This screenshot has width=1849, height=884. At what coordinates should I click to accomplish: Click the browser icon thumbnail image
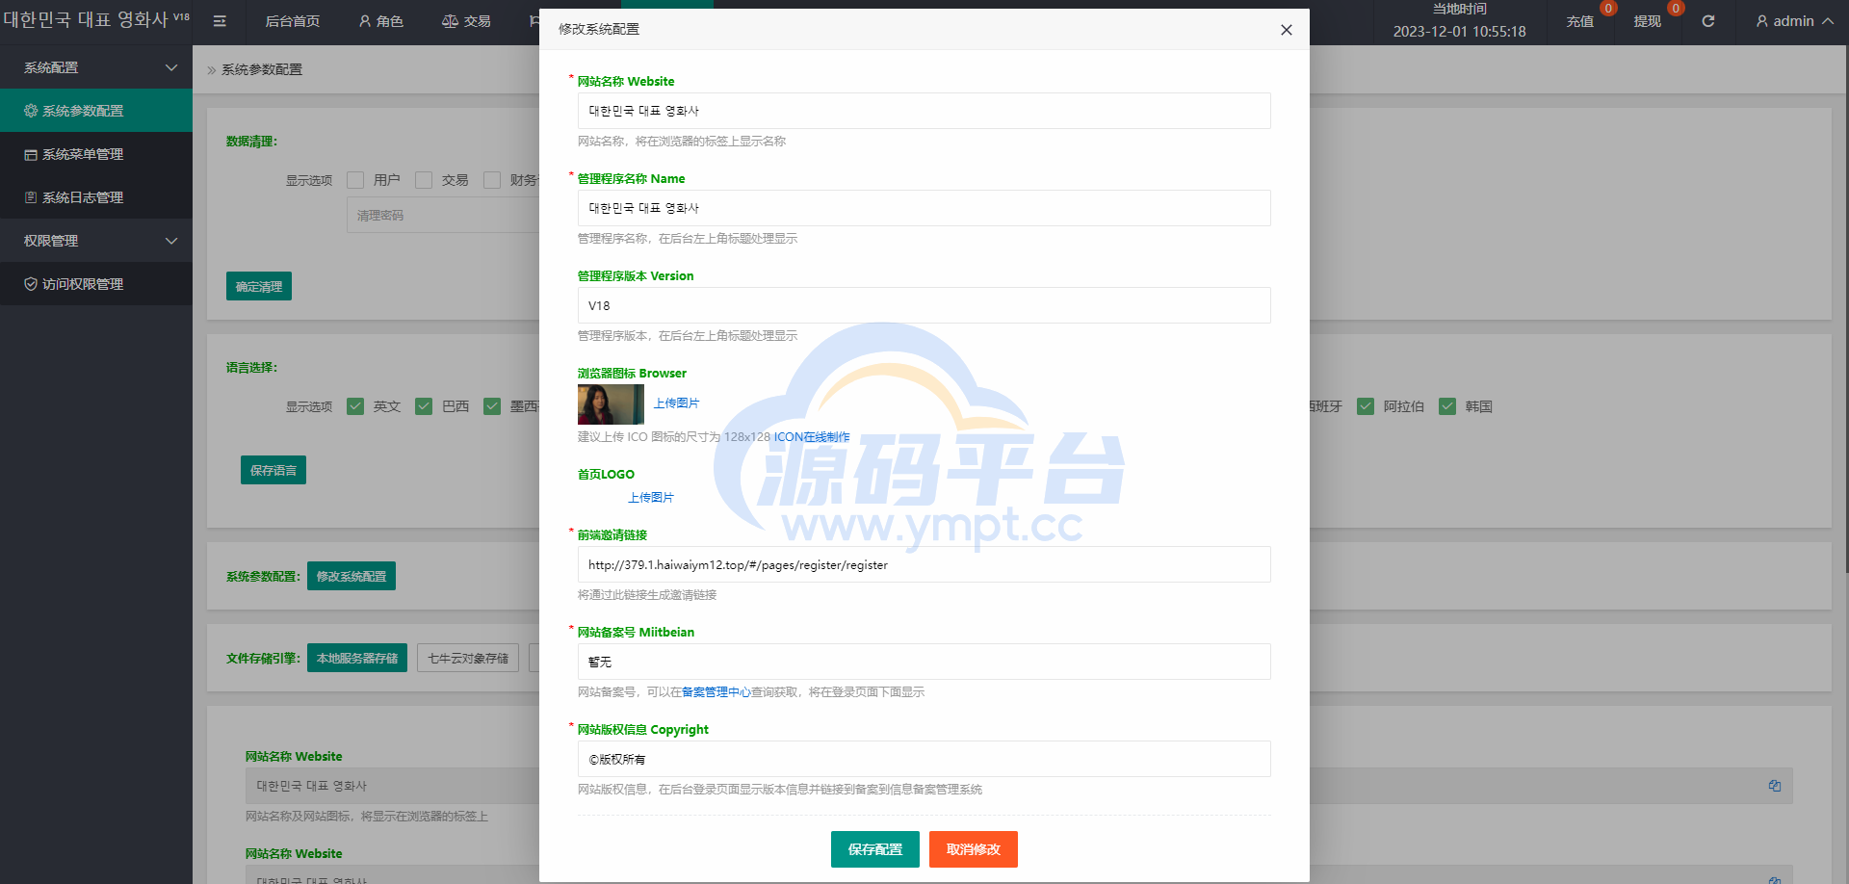pyautogui.click(x=611, y=404)
